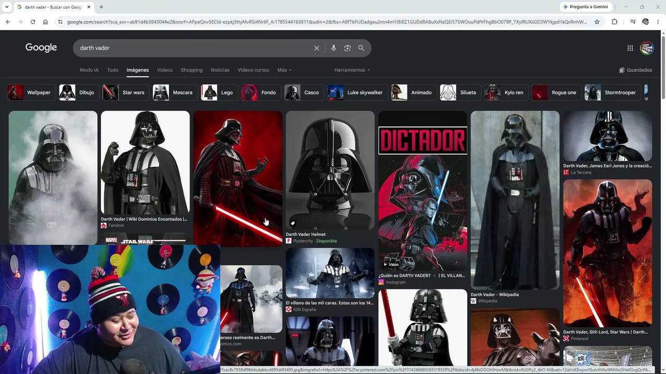Image resolution: width=666 pixels, height=374 pixels.
Task: Filter images by Wallpaper chip
Action: (x=30, y=92)
